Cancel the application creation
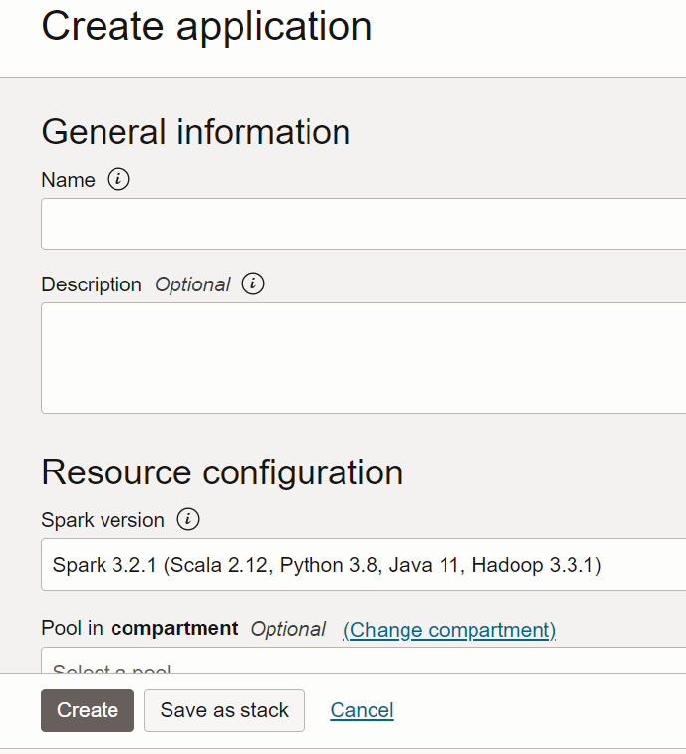Screen dimensions: 686x754 pyautogui.click(x=361, y=710)
